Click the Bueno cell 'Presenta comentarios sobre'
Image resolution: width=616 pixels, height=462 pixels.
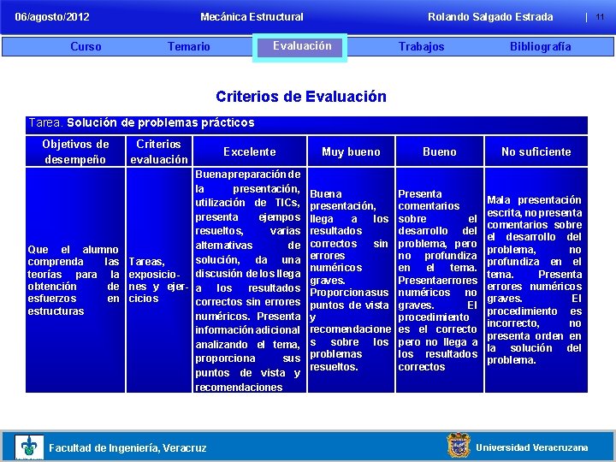440,280
